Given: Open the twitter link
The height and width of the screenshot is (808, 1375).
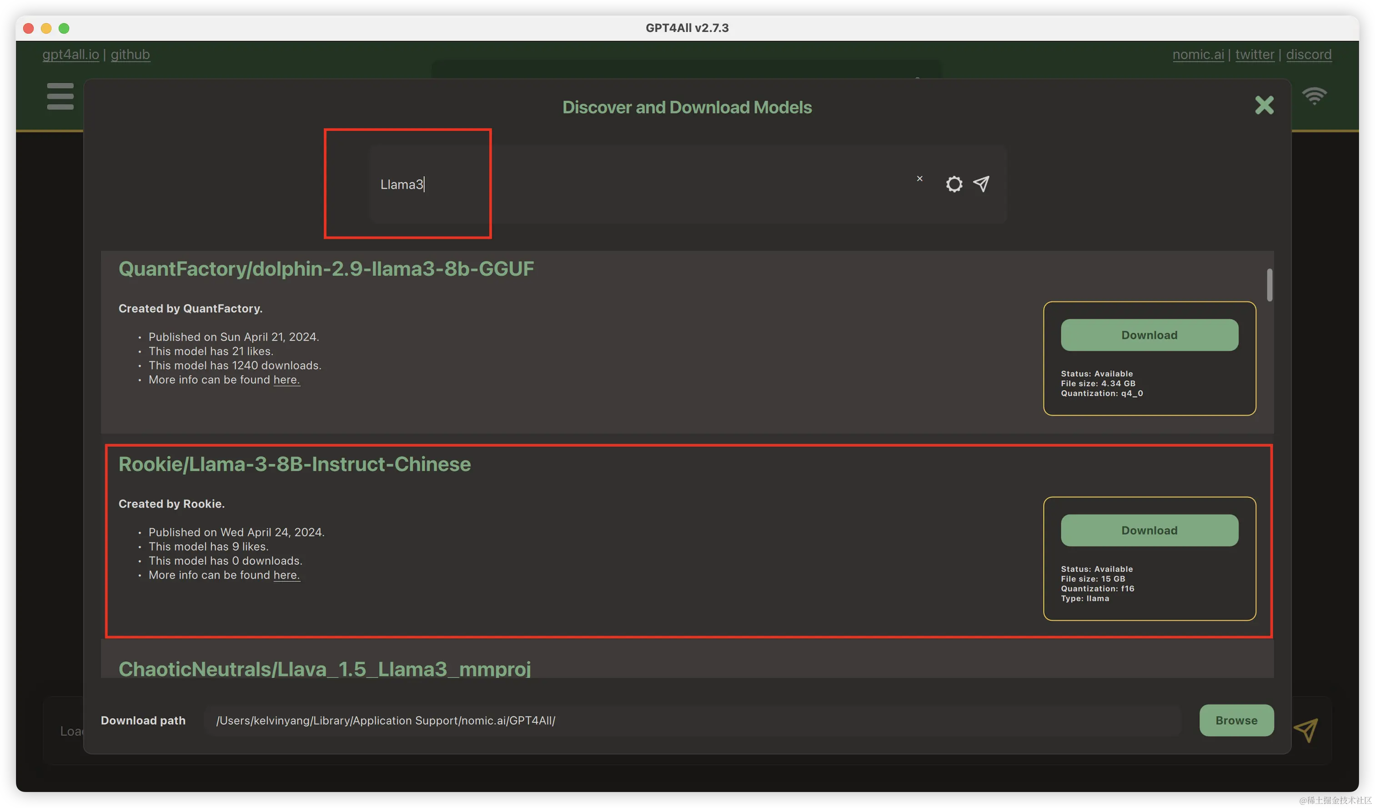Looking at the screenshot, I should click(x=1255, y=55).
